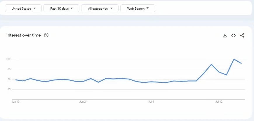Click the Jul 3 date label
The height and width of the screenshot is (121, 254).
point(151,102)
